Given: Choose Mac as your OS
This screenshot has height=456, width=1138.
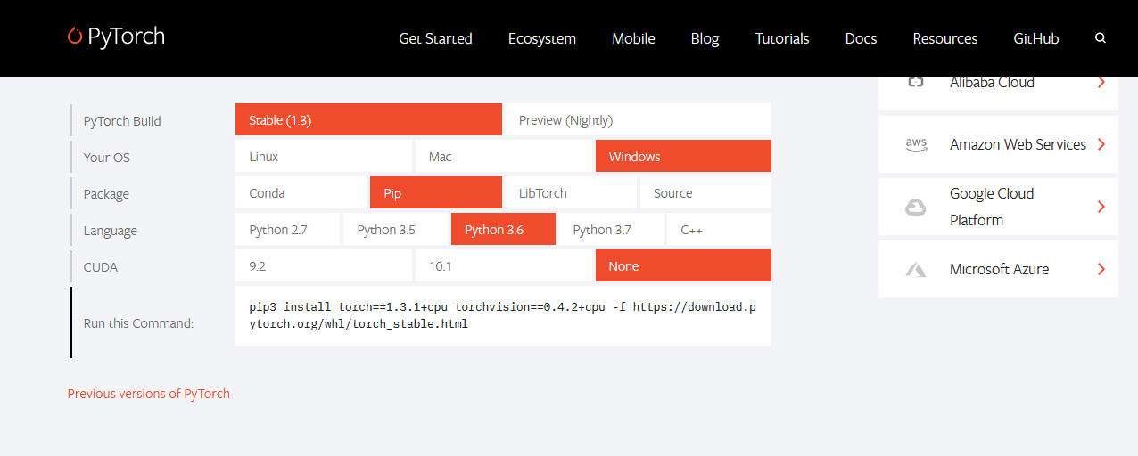Looking at the screenshot, I should point(504,156).
